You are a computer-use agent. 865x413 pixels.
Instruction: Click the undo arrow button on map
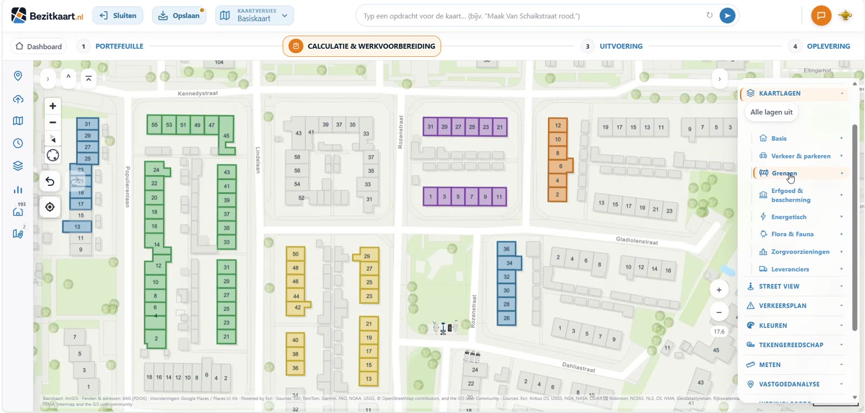point(50,181)
